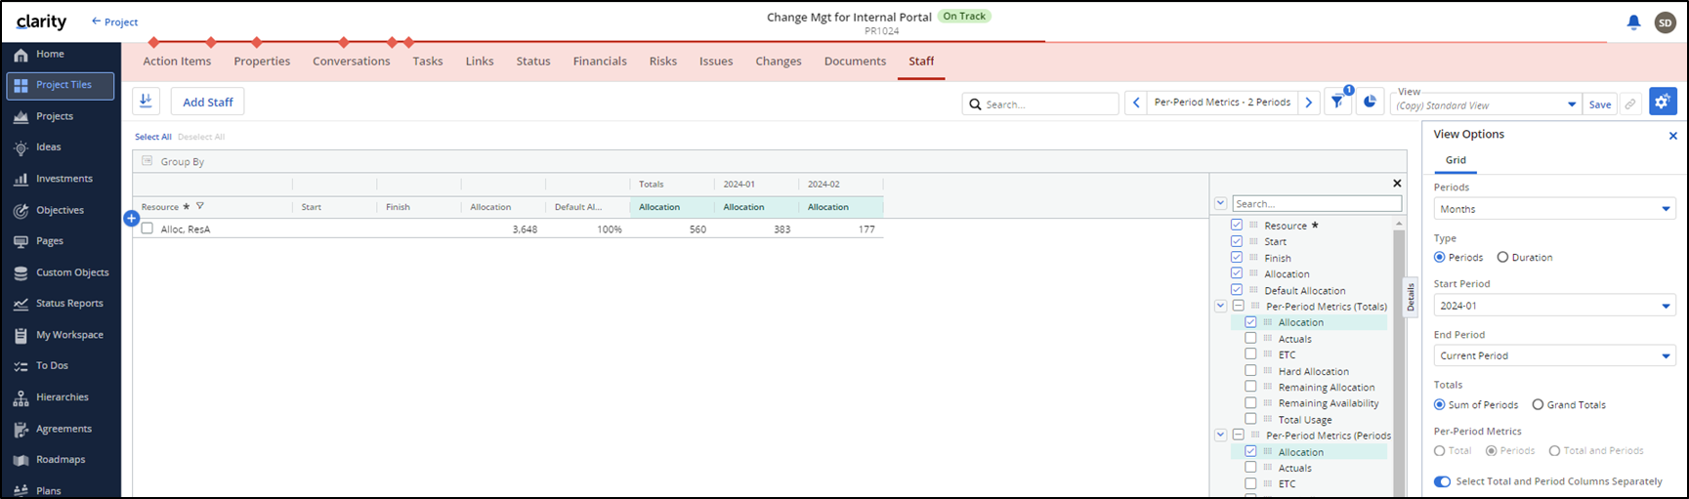Click the View Options gear icon
This screenshot has width=1689, height=499.
[x=1663, y=102]
